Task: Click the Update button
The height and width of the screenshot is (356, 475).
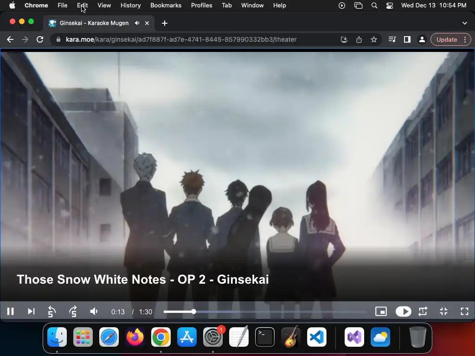Action: (447, 39)
